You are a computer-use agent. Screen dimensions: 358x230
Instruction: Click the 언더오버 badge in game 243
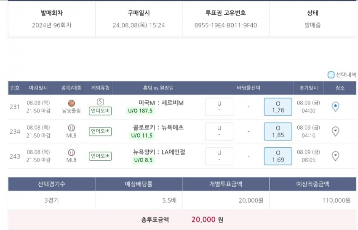[x=100, y=156]
